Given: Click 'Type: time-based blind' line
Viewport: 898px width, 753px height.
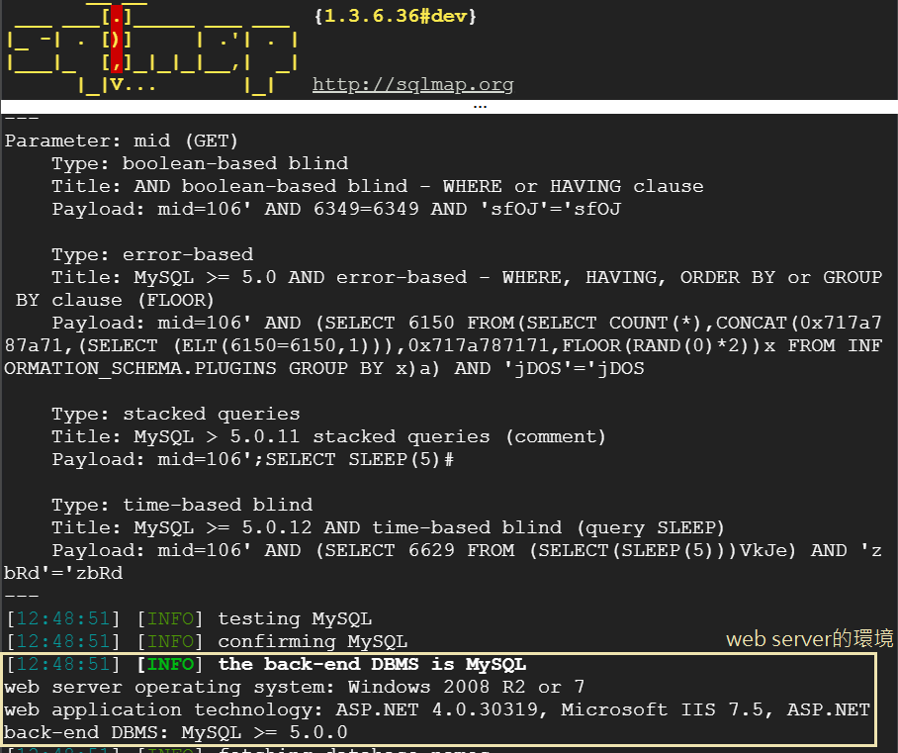Looking at the screenshot, I should coord(182,505).
